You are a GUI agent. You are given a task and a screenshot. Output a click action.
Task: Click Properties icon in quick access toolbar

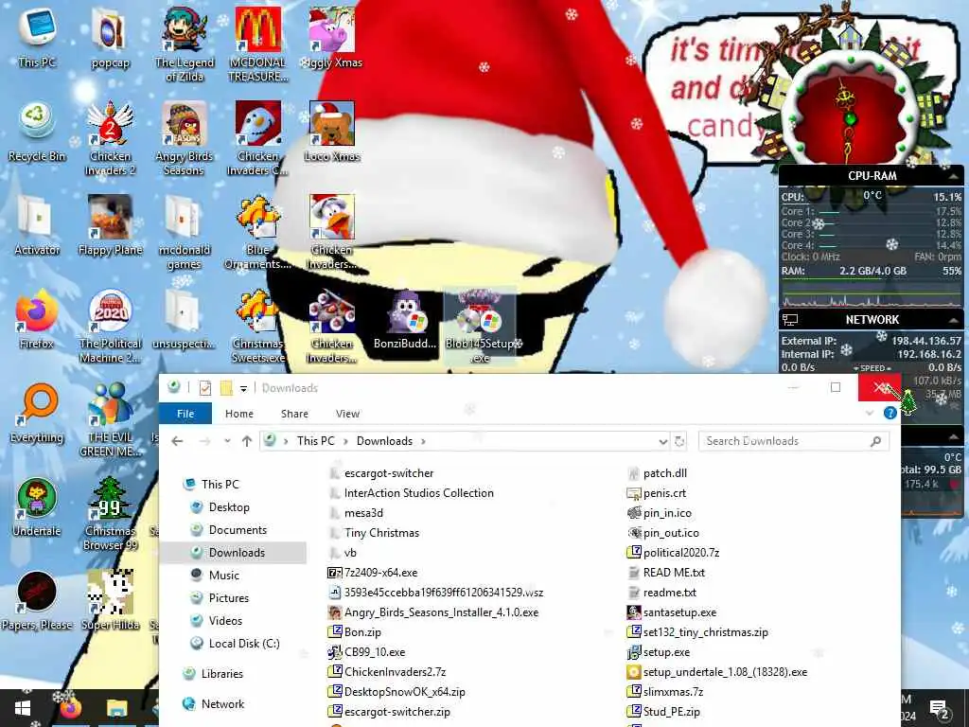click(205, 388)
